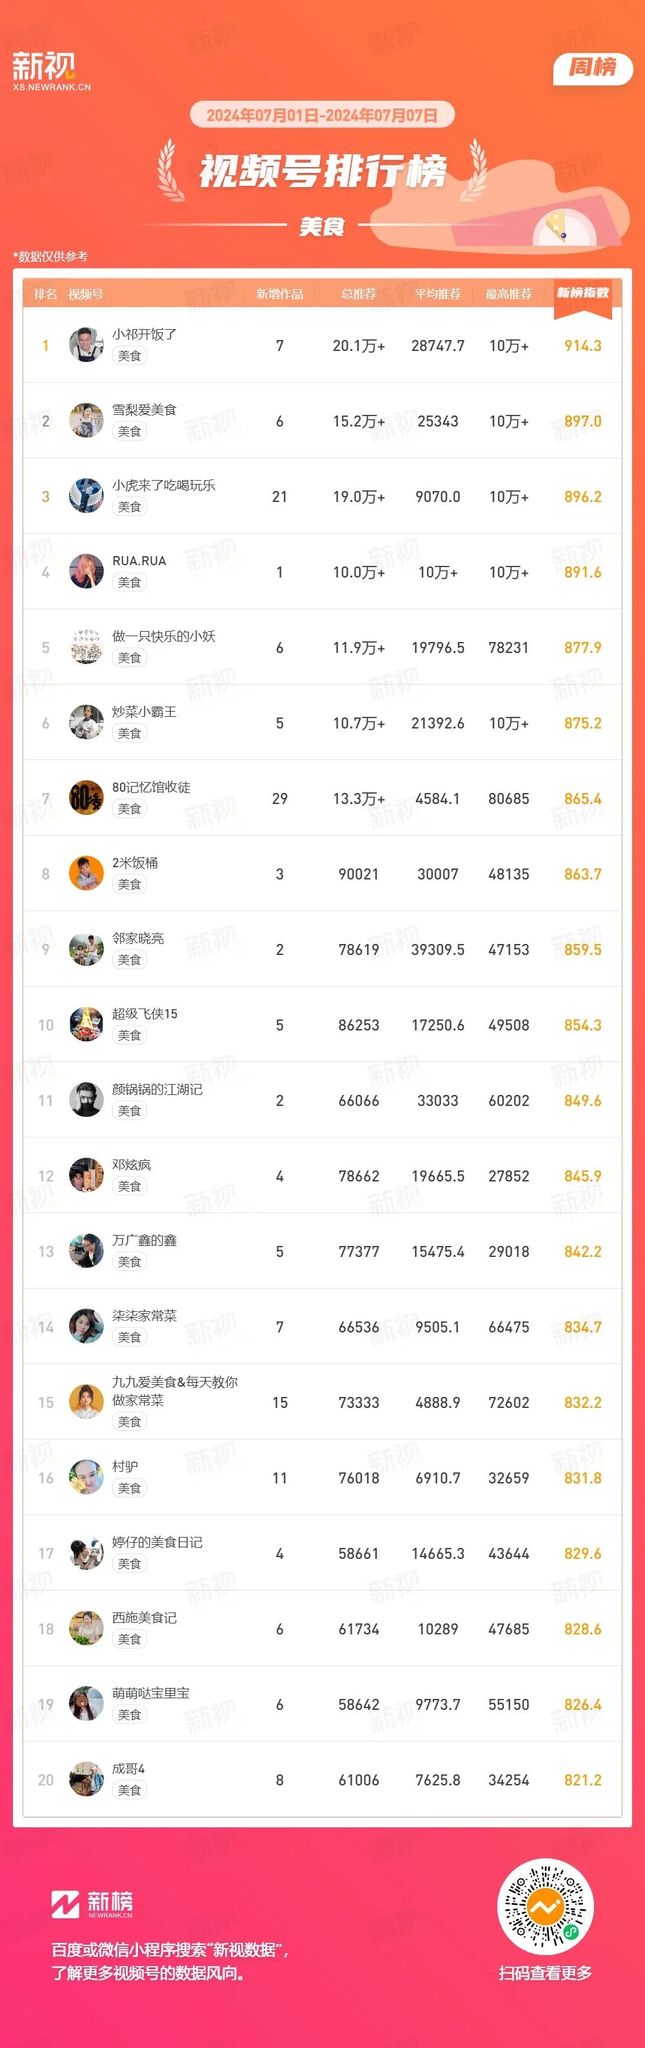Click the 平均推荐 column header
The height and width of the screenshot is (2048, 645).
(x=438, y=294)
